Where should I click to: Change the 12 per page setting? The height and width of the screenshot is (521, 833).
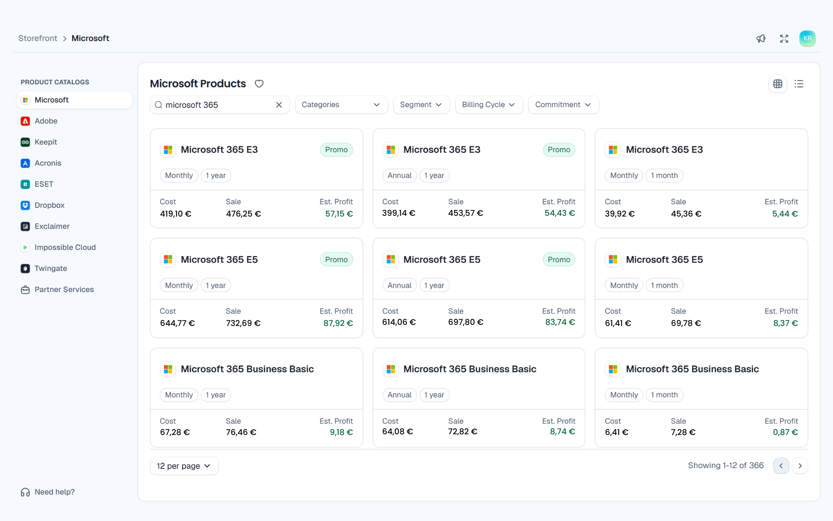(184, 466)
